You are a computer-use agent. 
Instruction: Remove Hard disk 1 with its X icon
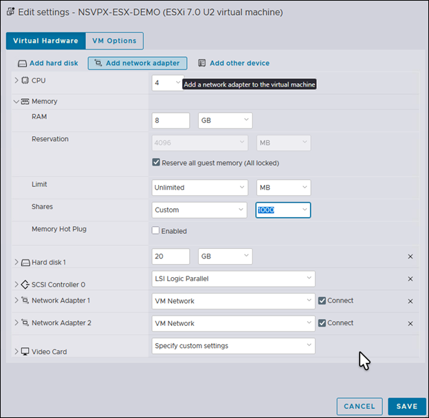(x=410, y=256)
